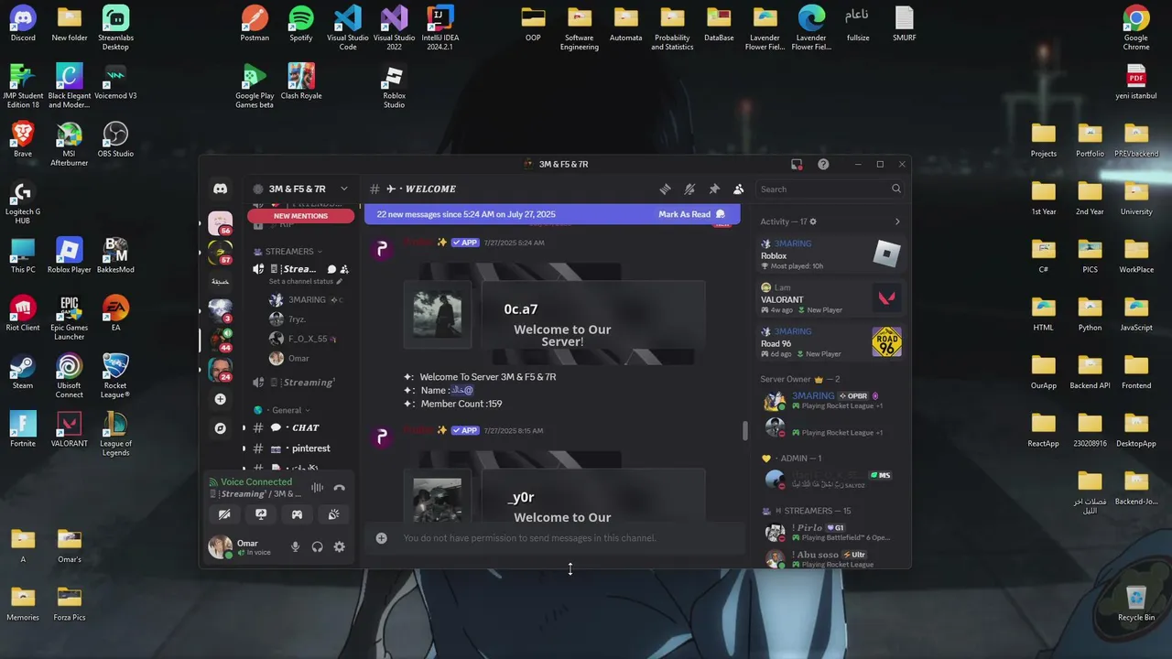The width and height of the screenshot is (1172, 659).
Task: Click the magnifier icon in Search box
Action: click(x=895, y=189)
